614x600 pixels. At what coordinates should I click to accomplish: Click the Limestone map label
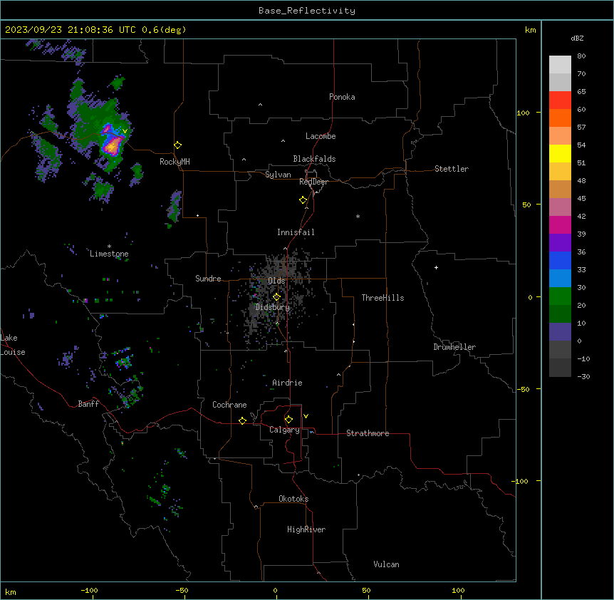click(109, 254)
